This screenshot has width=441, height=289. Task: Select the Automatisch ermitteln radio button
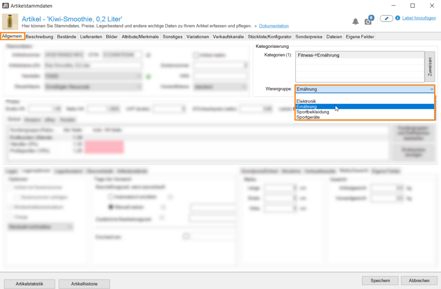coord(110,197)
